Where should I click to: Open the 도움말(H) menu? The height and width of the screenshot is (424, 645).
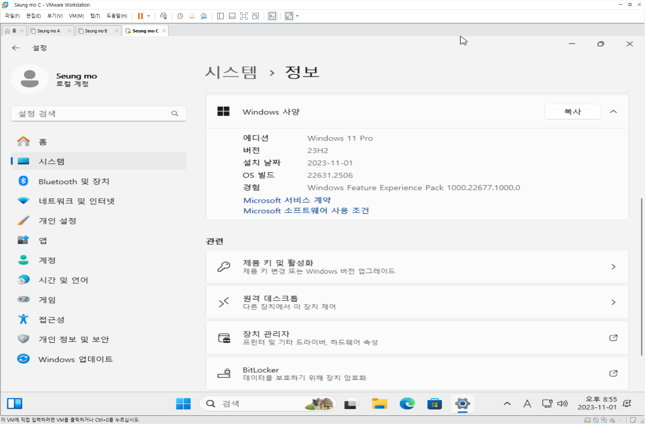pos(117,16)
